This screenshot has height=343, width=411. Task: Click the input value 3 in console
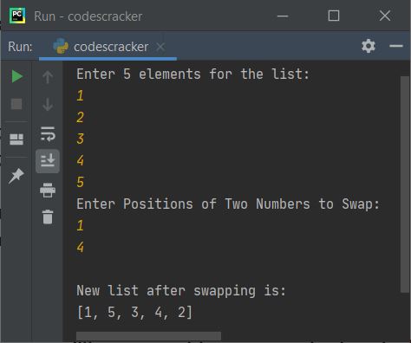point(81,139)
